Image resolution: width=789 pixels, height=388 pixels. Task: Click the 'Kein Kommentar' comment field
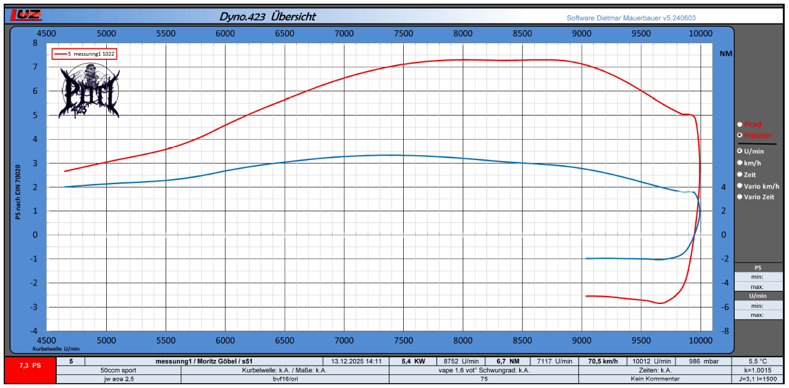(x=654, y=379)
